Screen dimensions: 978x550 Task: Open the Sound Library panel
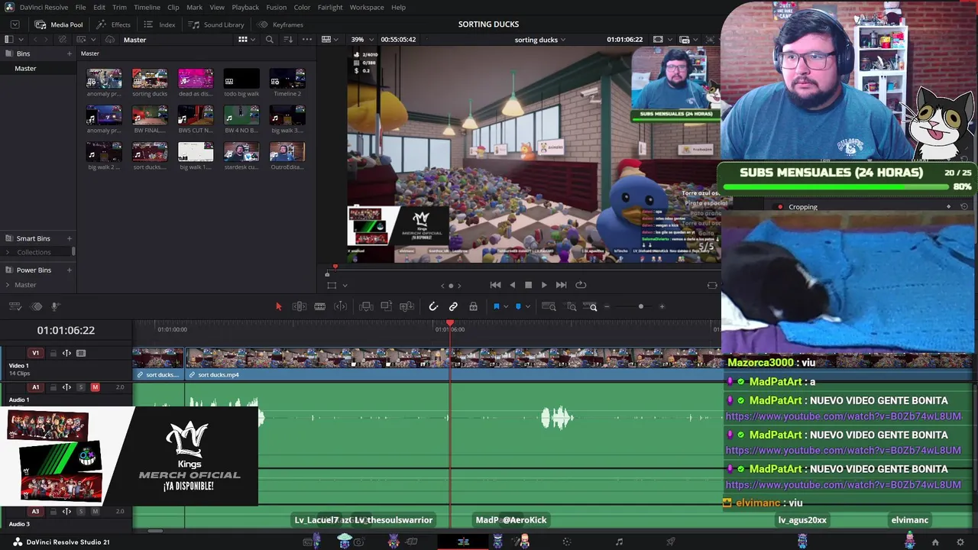[x=216, y=24]
